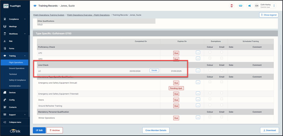Open Contacts in the sidebar
Screen dimensions: 283x136
point(13,107)
